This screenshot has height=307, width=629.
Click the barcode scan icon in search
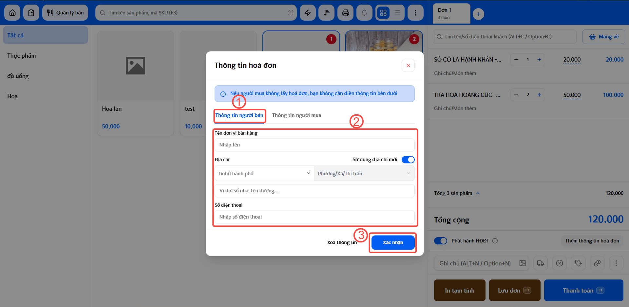[x=291, y=13]
